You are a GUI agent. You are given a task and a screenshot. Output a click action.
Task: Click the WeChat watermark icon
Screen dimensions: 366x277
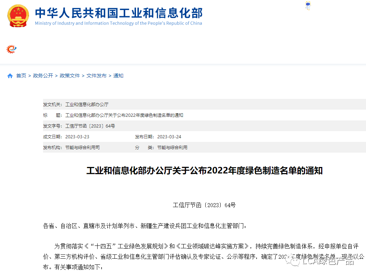[x=295, y=262]
